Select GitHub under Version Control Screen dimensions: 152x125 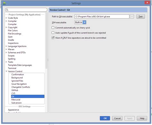tap(15, 90)
